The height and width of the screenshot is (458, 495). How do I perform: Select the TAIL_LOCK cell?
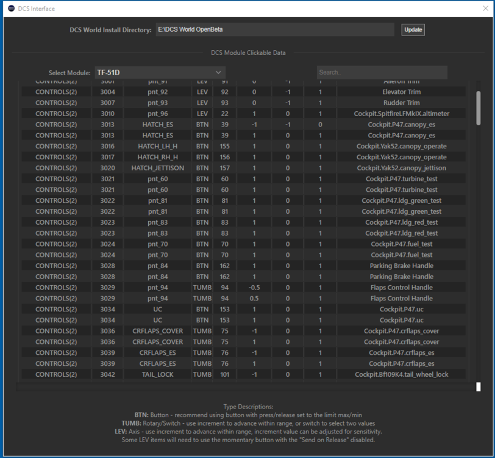coord(157,374)
